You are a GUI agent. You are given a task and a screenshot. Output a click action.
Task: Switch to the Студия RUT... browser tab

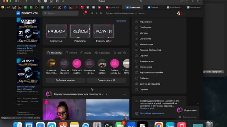[113, 7]
